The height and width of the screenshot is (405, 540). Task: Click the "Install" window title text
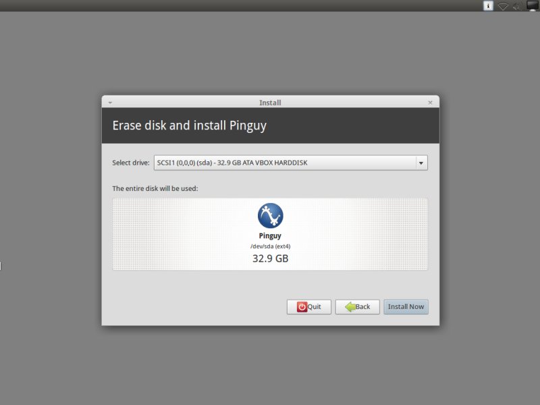pyautogui.click(x=270, y=103)
